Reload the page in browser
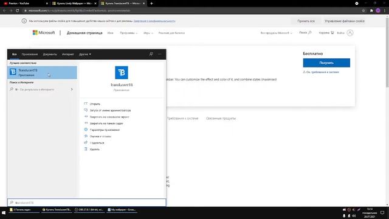Image resolution: width=389 pixels, height=219 pixels. click(18, 10)
